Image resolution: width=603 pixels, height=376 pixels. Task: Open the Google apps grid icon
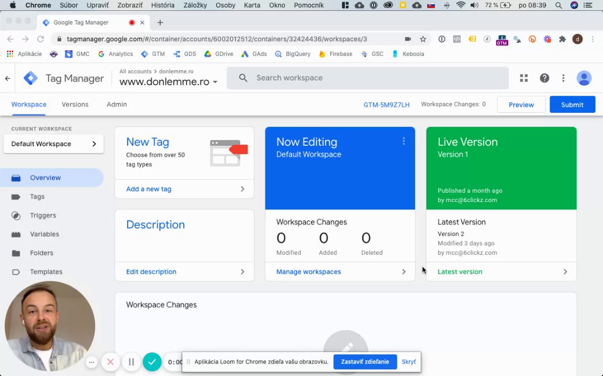tap(524, 78)
